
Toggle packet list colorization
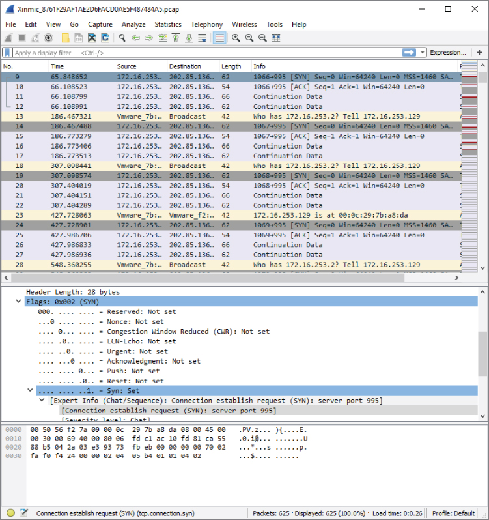pos(219,38)
